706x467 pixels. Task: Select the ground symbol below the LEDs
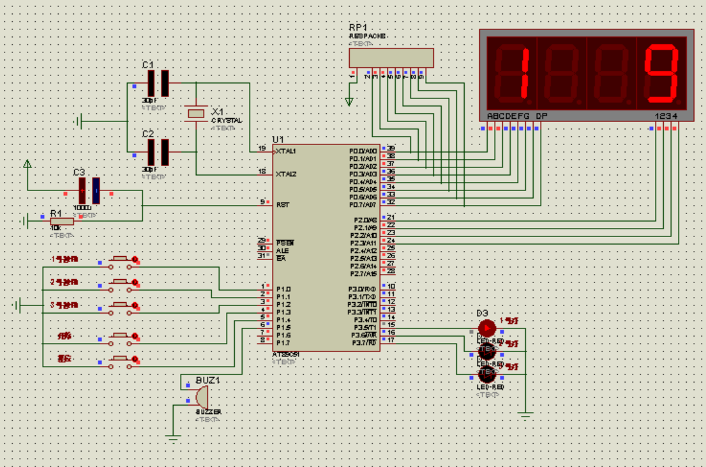[525, 414]
